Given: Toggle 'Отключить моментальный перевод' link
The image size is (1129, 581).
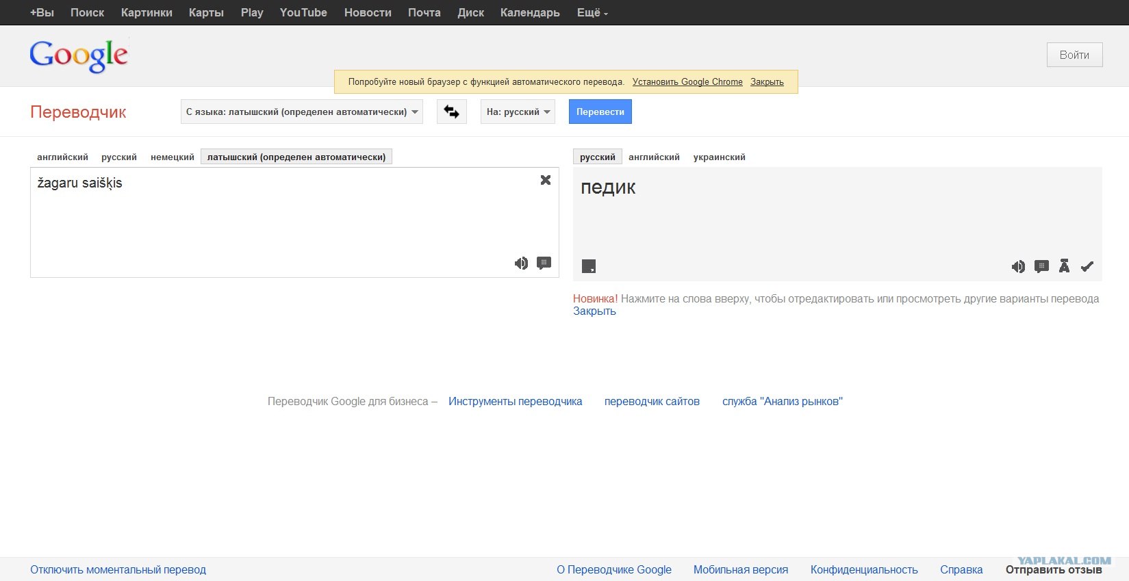Looking at the screenshot, I should point(118,569).
